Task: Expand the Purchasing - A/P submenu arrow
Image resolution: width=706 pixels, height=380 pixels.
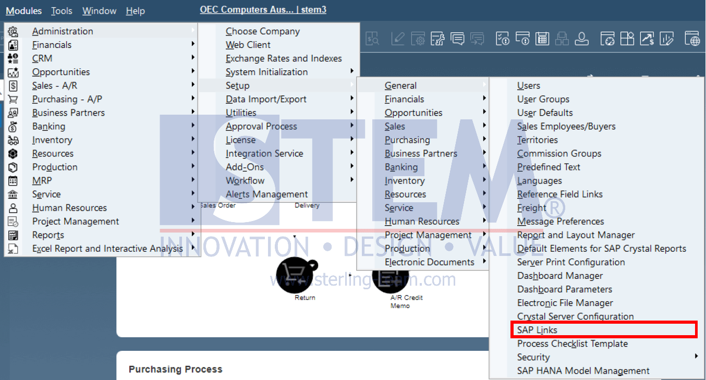Action: coord(193,99)
